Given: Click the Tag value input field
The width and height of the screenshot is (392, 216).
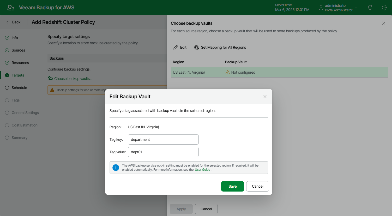Looking at the screenshot, I should click(x=163, y=152).
